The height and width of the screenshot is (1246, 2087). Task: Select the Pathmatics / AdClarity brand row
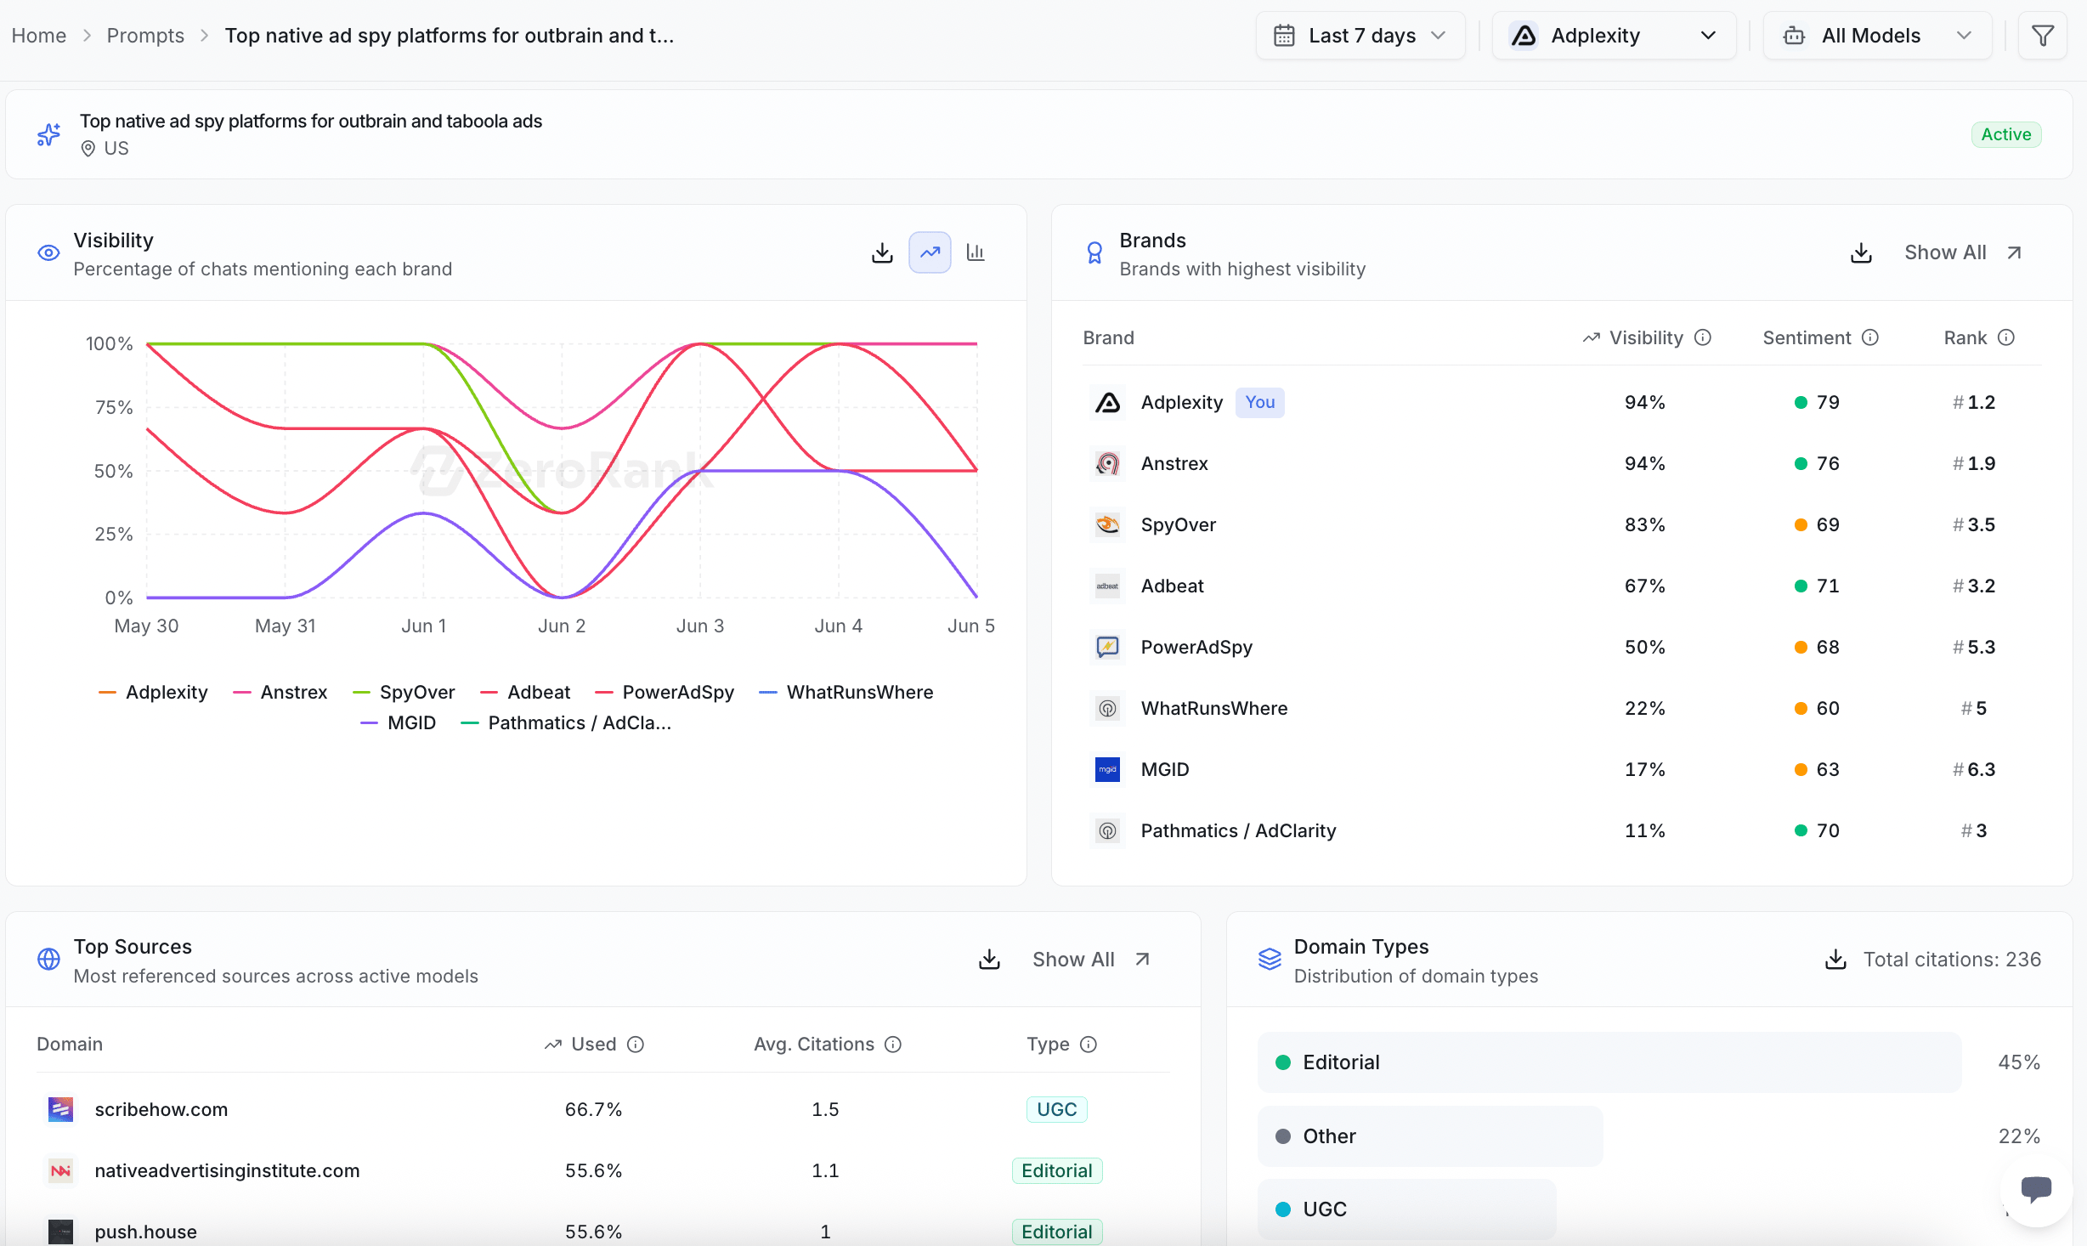1562,831
